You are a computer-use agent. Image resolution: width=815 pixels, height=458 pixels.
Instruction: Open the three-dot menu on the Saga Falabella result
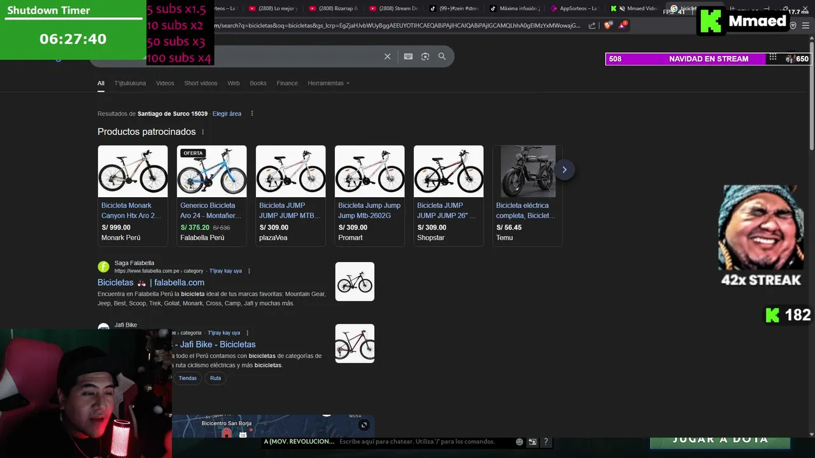click(x=249, y=271)
